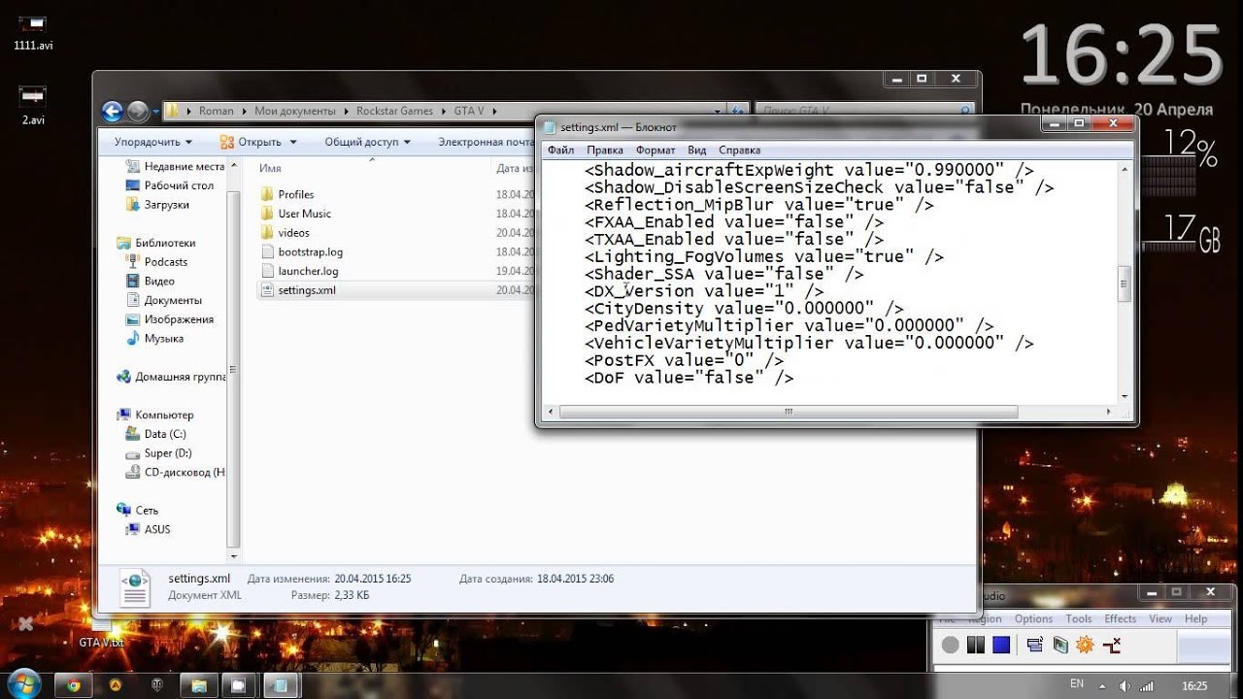The height and width of the screenshot is (699, 1243).
Task: Open the recorder's Help menu
Action: click(1195, 618)
